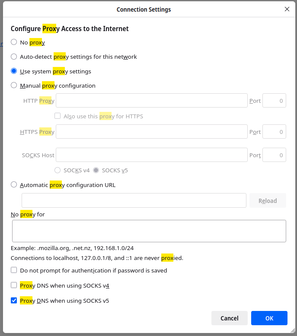The image size is (297, 336).
Task: Enable Proxy DNS when using SOCKS v4
Action: pos(14,285)
